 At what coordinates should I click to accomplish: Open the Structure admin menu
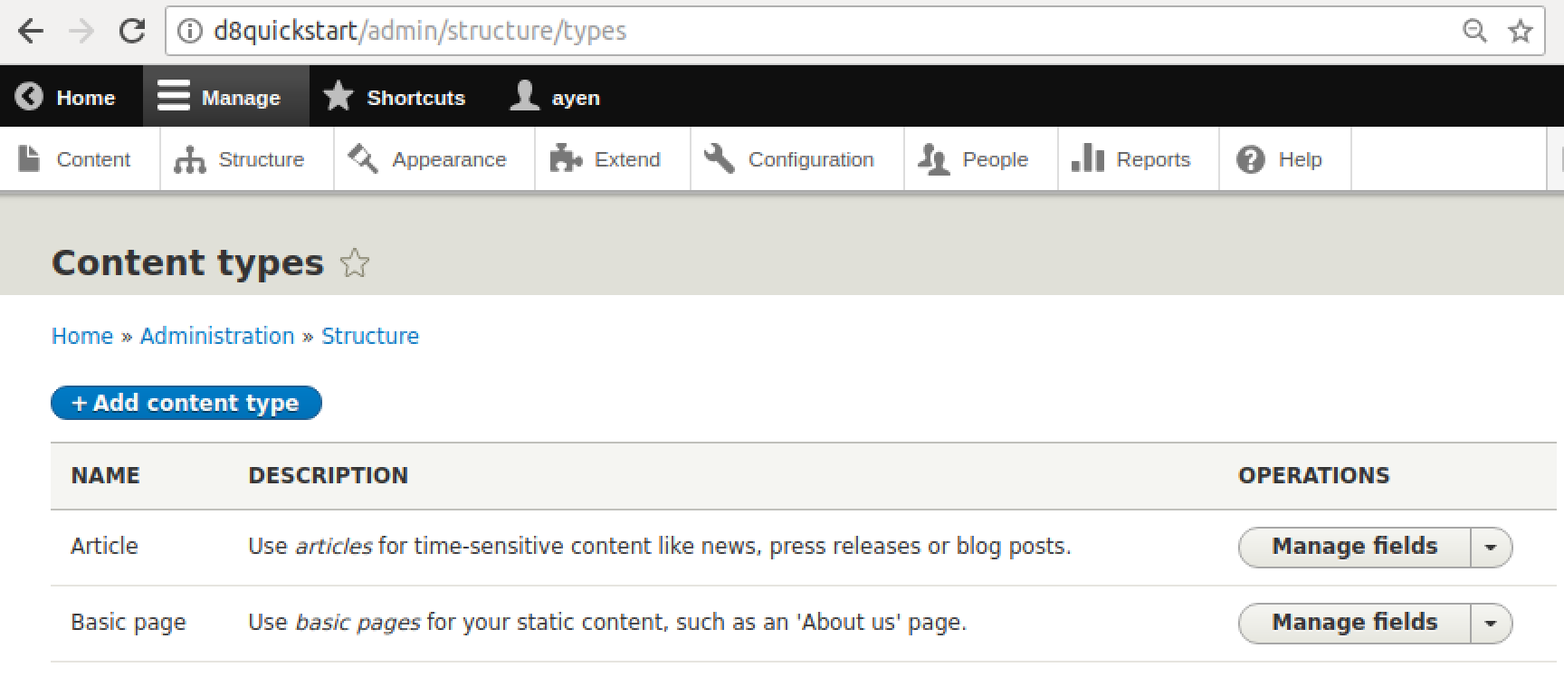click(241, 159)
